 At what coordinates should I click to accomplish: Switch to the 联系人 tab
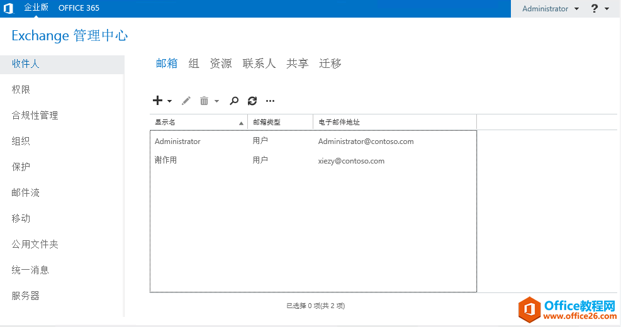pyautogui.click(x=259, y=64)
